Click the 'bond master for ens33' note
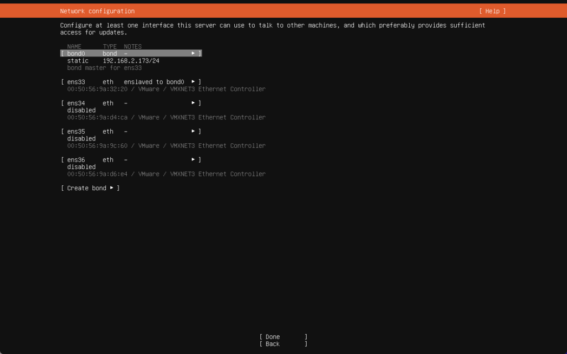This screenshot has width=567, height=354. coord(104,68)
